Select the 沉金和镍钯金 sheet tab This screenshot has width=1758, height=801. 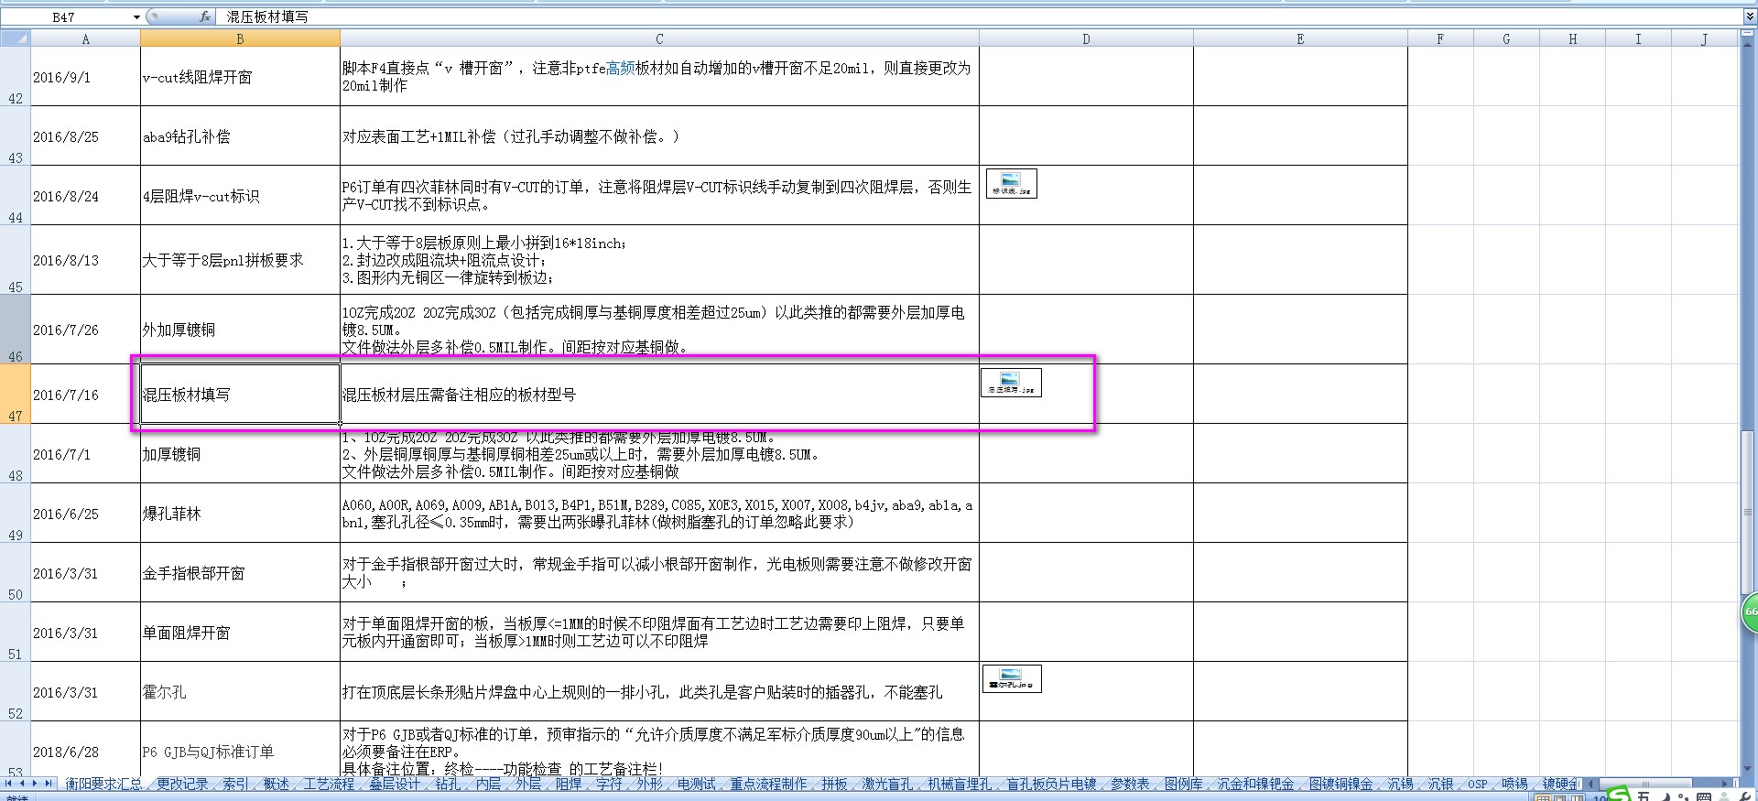[1255, 784]
